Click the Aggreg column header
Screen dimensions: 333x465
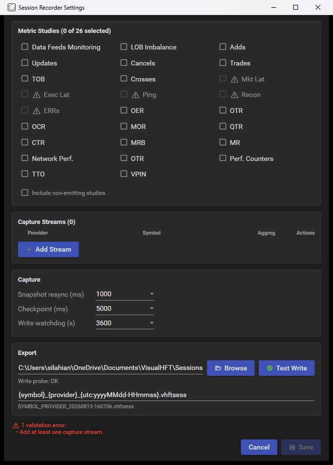pos(266,233)
